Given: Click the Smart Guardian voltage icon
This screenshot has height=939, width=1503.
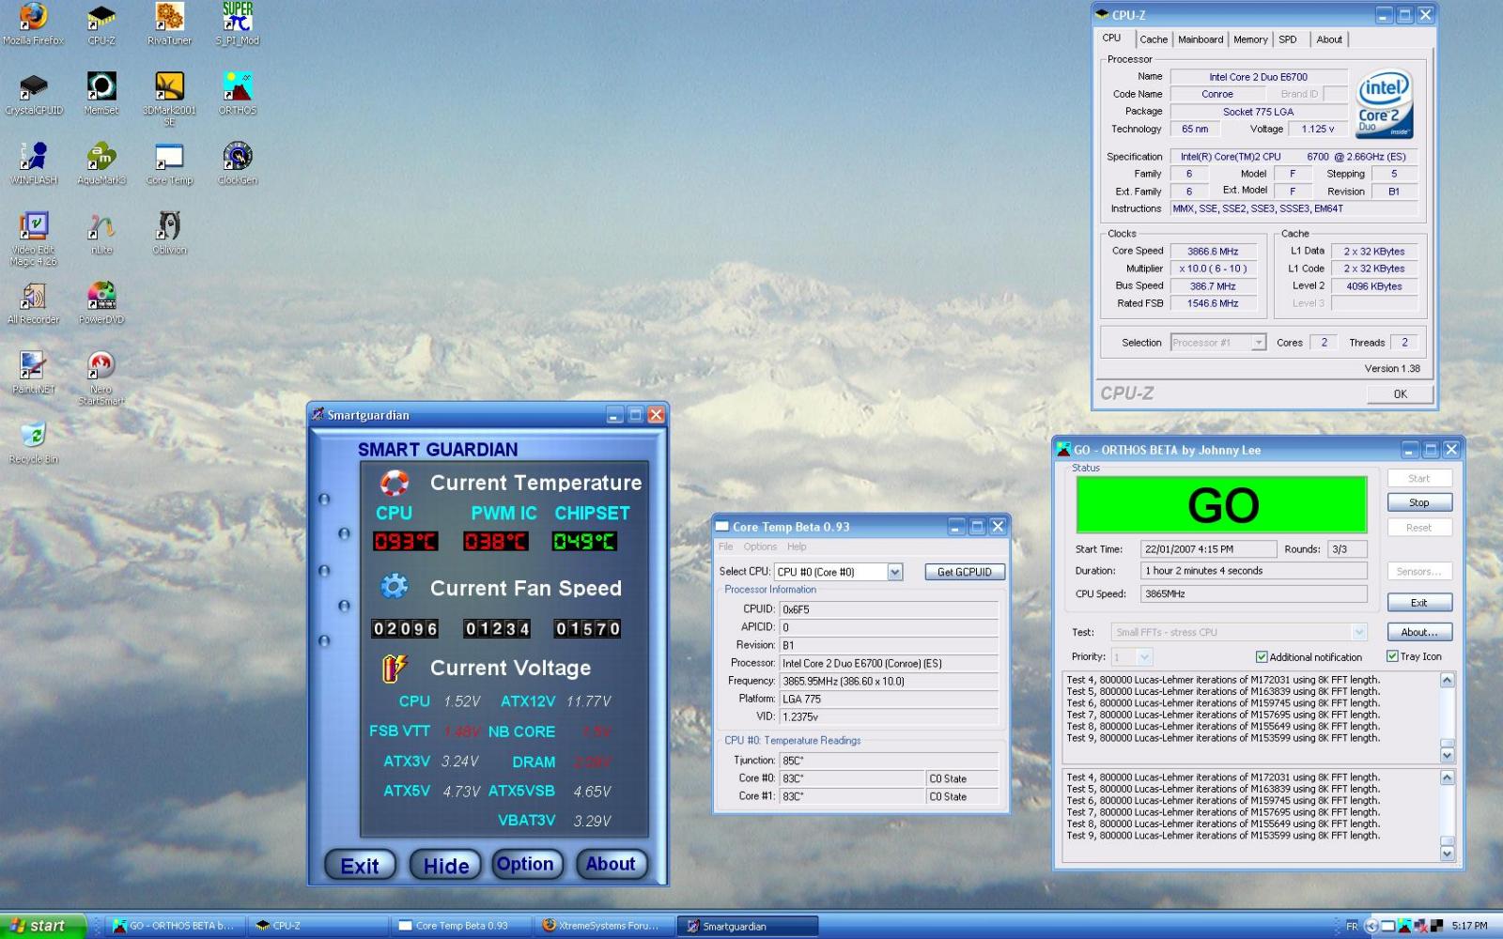Looking at the screenshot, I should tap(395, 668).
